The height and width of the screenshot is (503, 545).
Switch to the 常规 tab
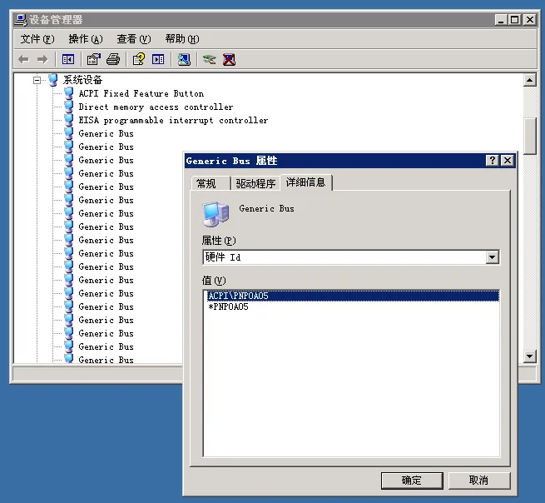211,183
